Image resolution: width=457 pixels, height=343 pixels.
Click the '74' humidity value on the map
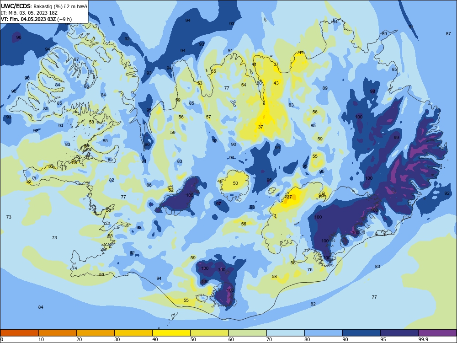[x=74, y=268]
